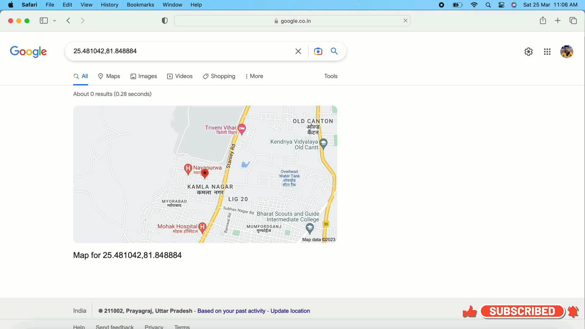Click the blue magnifier search button
The height and width of the screenshot is (329, 585).
(x=334, y=51)
